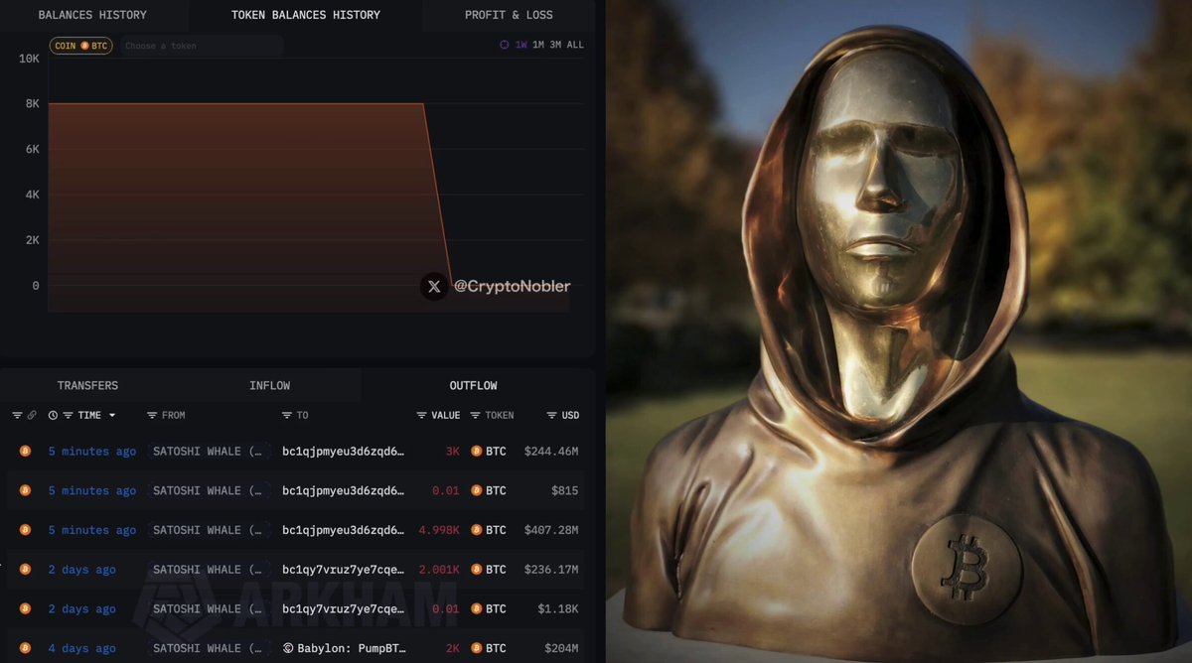
Task: Click the Babylon entity icon in the TO column
Action: pyautogui.click(x=287, y=648)
